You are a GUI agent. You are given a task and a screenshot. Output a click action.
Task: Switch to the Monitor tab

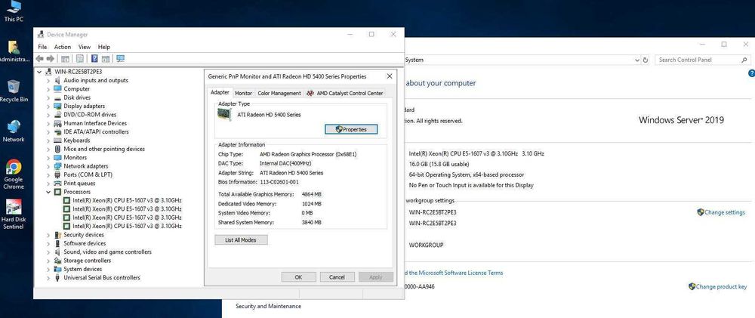pos(243,93)
